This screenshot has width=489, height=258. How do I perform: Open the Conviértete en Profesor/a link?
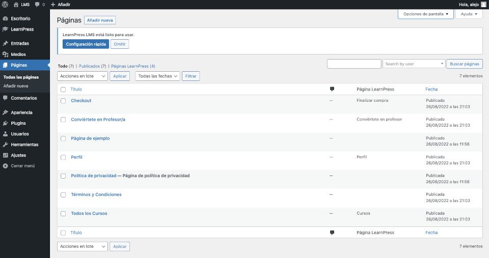pos(98,120)
